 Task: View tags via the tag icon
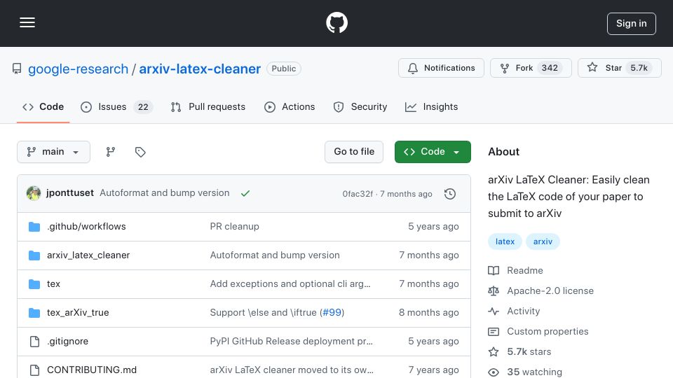[x=140, y=152]
